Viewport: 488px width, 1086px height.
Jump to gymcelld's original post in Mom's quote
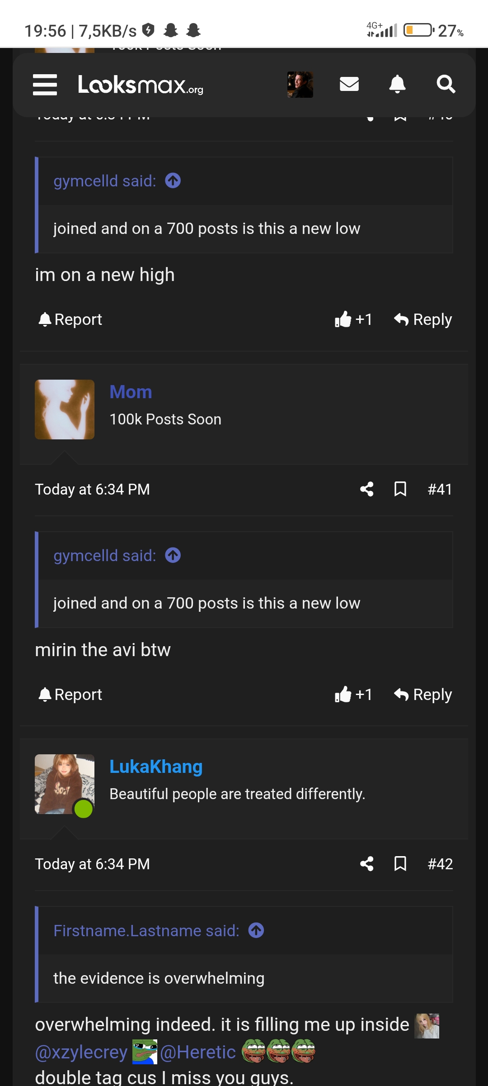tap(173, 555)
